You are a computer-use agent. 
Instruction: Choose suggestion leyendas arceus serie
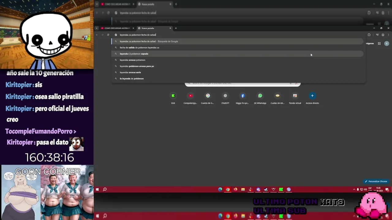[x=237, y=72]
